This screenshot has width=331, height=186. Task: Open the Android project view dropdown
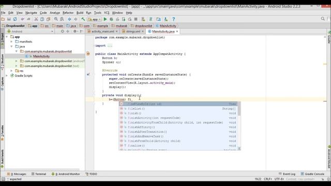point(30,31)
